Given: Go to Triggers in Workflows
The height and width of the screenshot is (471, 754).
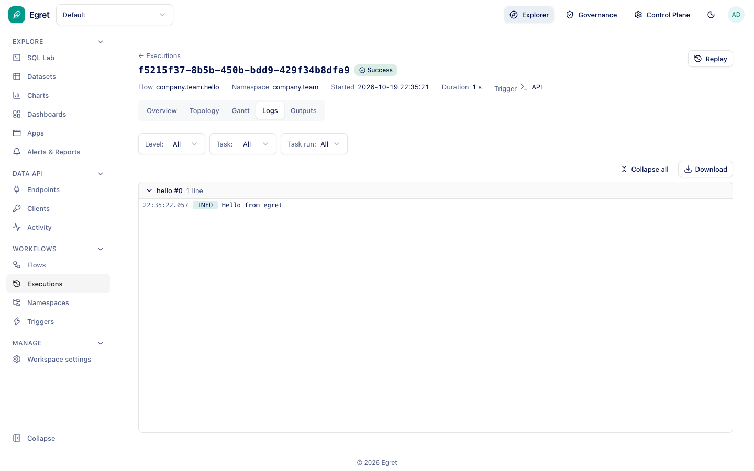Looking at the screenshot, I should pos(58,321).
